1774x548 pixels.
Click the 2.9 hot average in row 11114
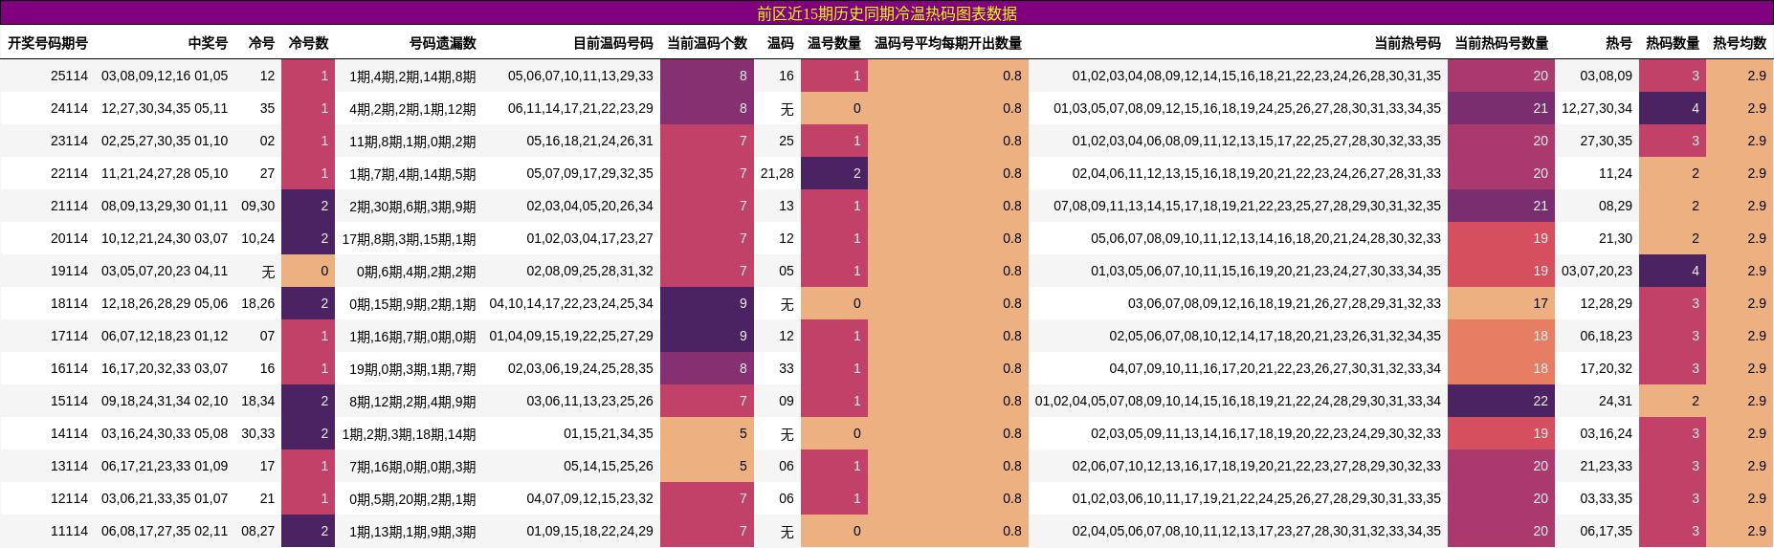coord(1740,531)
